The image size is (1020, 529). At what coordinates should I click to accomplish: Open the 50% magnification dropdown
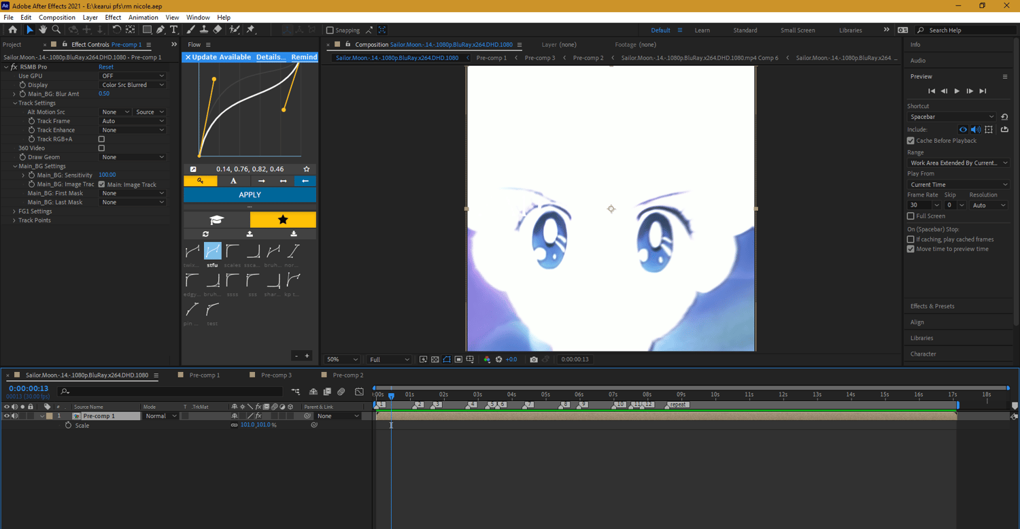point(342,359)
